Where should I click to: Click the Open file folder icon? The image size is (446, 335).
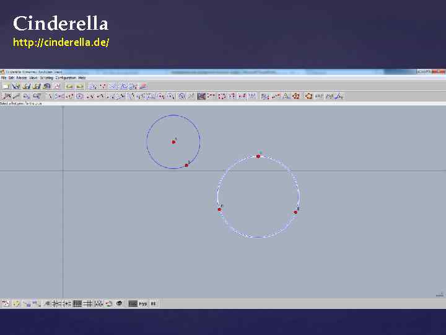[16, 86]
